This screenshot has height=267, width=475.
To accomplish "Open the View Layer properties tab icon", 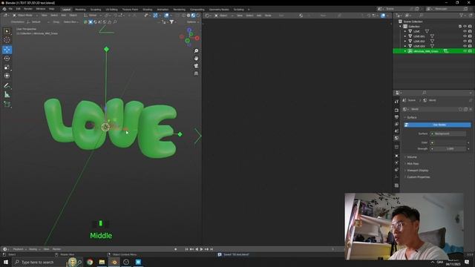I will tap(396, 124).
